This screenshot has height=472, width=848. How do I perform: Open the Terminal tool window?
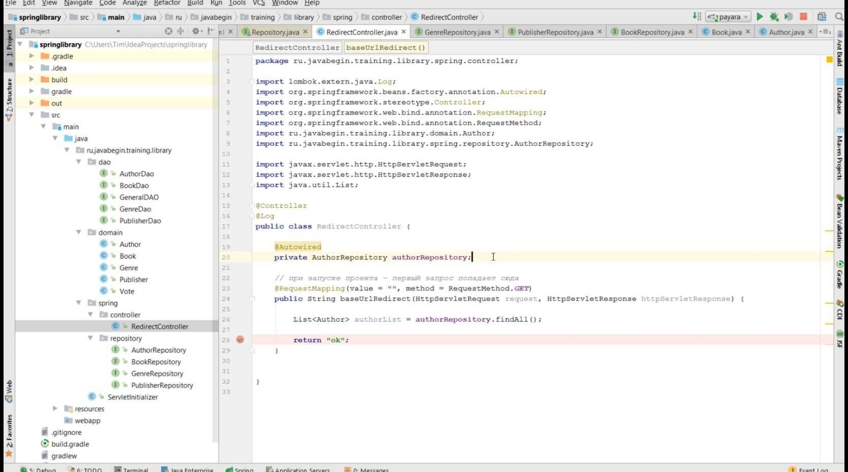coord(131,469)
